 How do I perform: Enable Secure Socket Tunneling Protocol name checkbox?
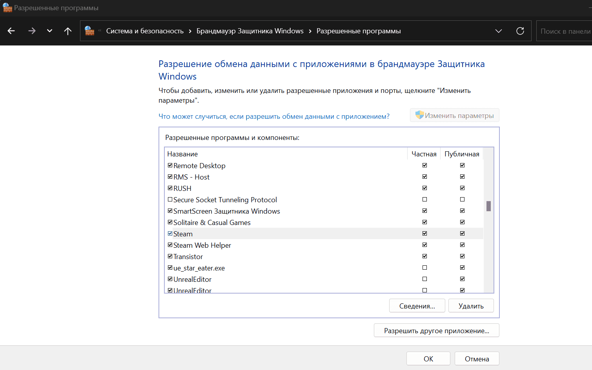(170, 200)
